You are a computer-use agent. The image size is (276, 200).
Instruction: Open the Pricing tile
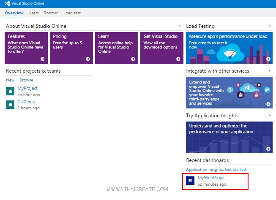point(71,48)
